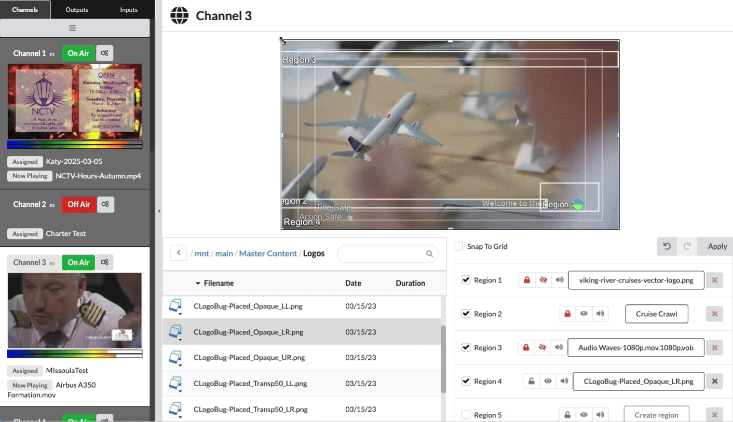Click the search magnifier icon
Viewport: 733px width, 422px height.
pyautogui.click(x=429, y=254)
